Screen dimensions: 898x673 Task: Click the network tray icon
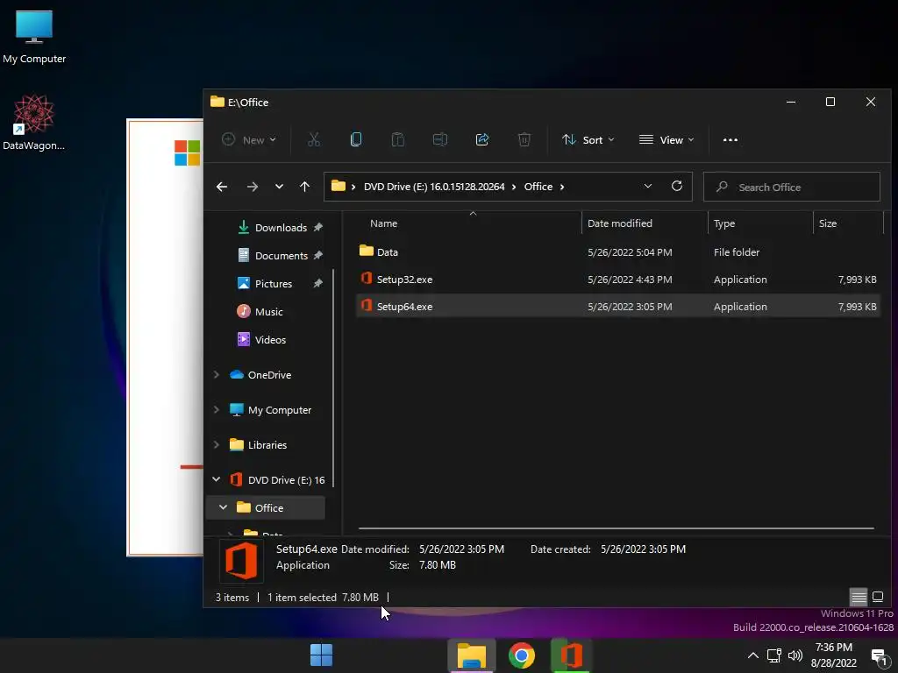point(774,655)
